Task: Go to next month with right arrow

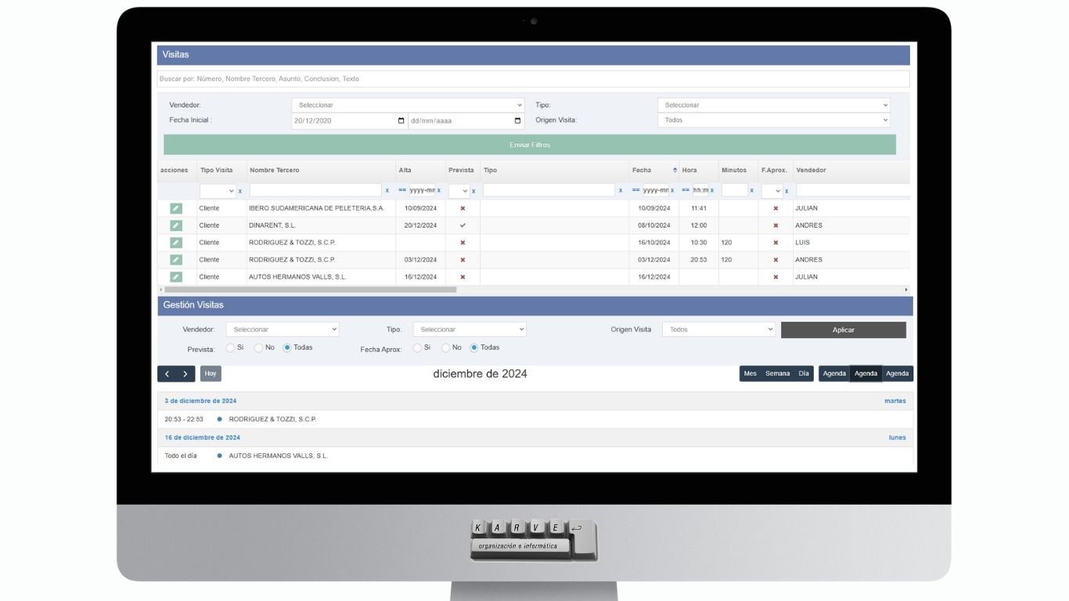Action: click(x=185, y=374)
